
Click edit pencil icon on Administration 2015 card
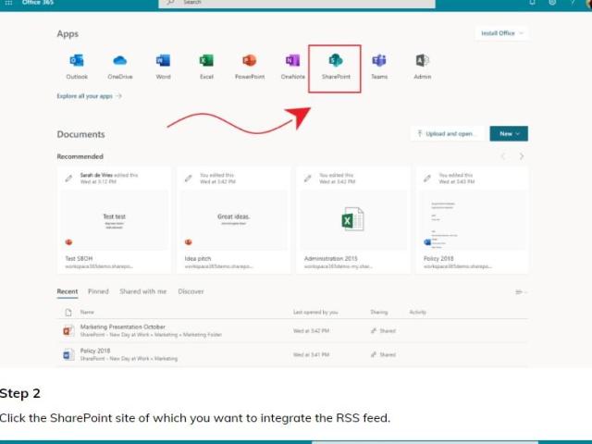point(308,179)
